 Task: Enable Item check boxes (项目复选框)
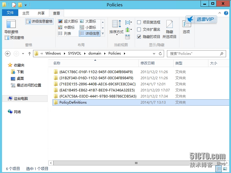tap(149, 22)
